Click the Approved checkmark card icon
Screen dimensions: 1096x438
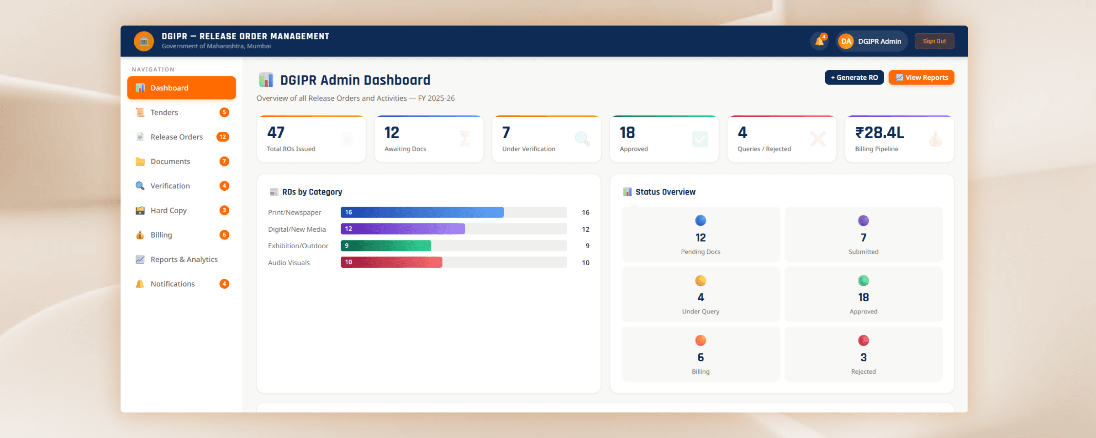[700, 139]
